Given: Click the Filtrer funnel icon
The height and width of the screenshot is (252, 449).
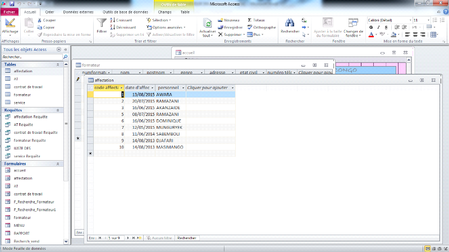Looking at the screenshot, I should tap(102, 23).
